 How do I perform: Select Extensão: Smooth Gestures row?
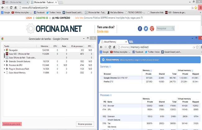pos(49,61)
